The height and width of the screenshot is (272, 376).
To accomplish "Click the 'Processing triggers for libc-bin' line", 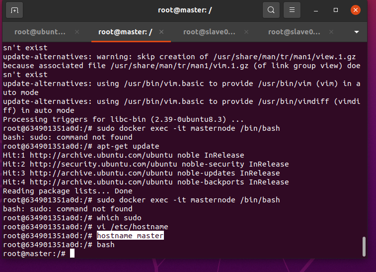I will click(x=123, y=119).
